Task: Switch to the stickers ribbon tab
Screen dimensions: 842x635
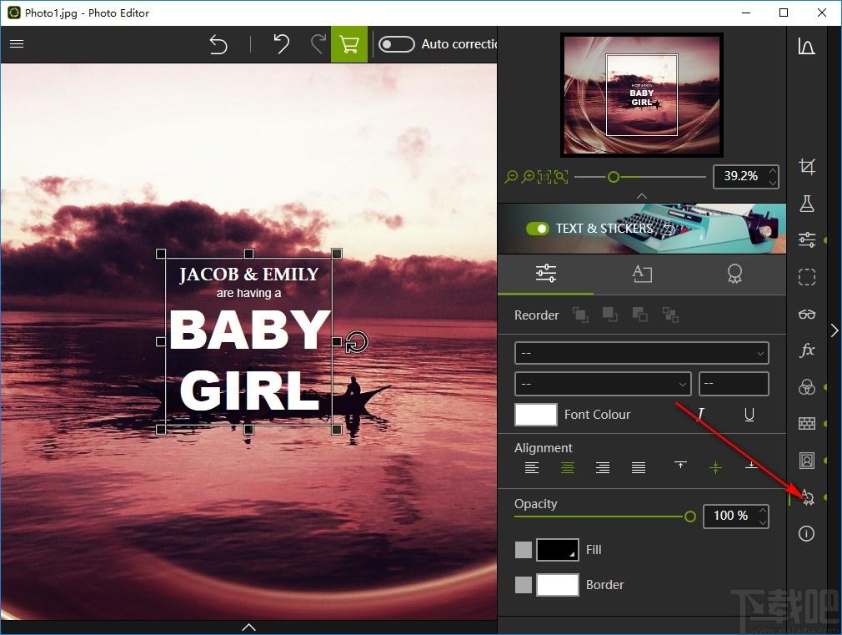Action: click(x=734, y=273)
